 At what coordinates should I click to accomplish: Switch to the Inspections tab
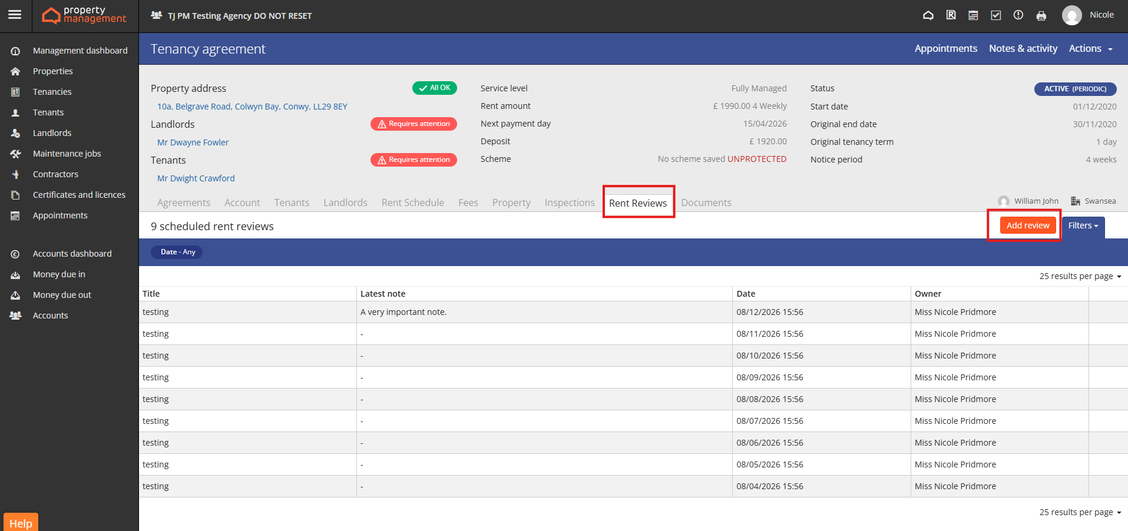[569, 203]
